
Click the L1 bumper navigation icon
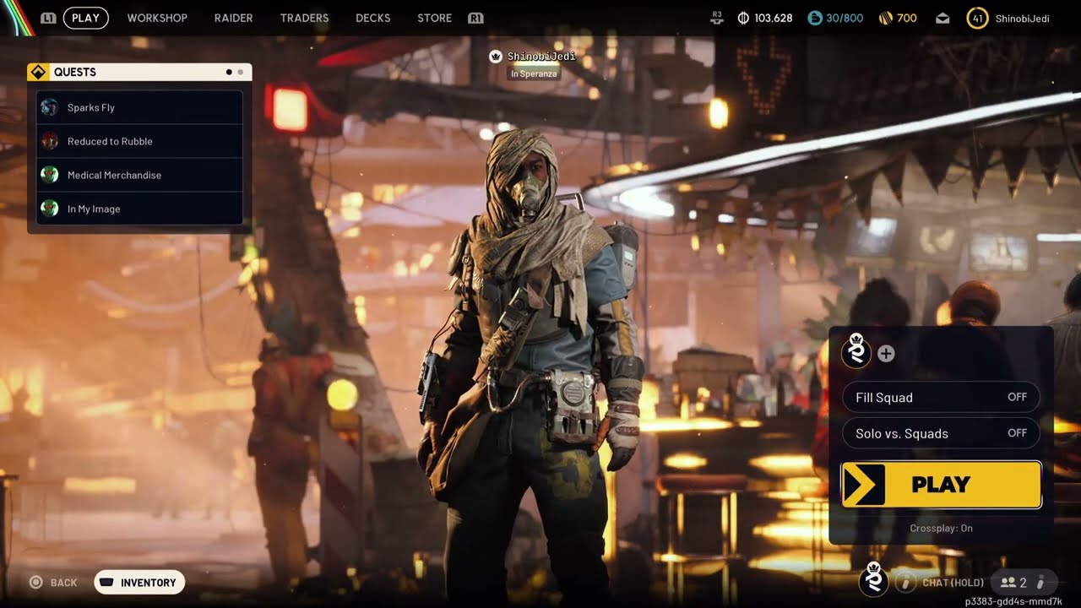click(48, 18)
